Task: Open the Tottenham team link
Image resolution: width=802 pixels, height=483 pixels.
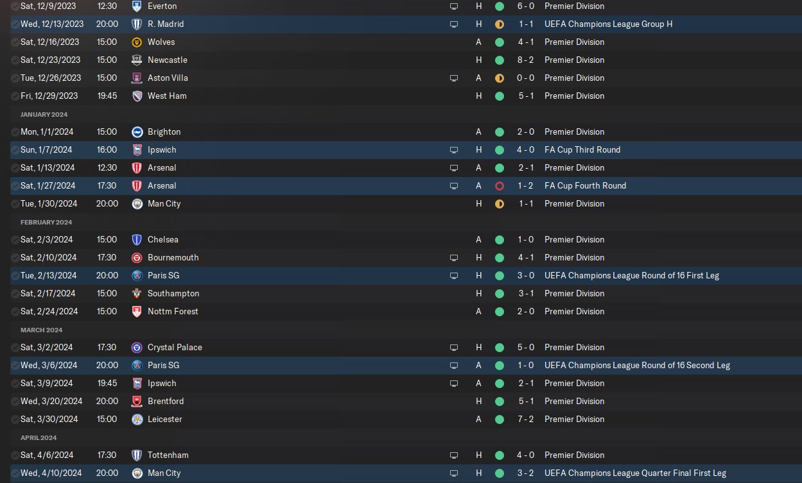Action: pyautogui.click(x=168, y=455)
